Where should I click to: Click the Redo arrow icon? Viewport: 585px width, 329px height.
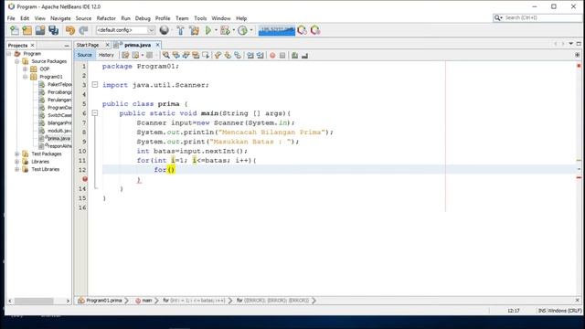coord(83,30)
